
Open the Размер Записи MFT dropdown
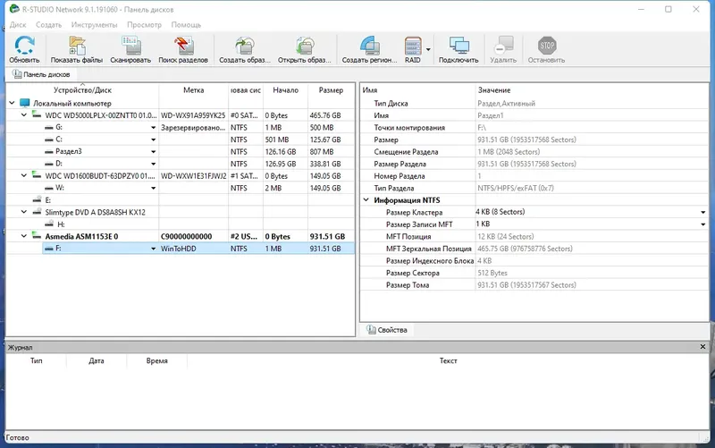[x=702, y=224]
